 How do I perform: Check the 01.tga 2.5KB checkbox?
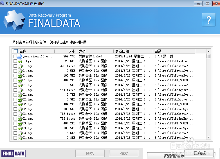tap(15, 71)
